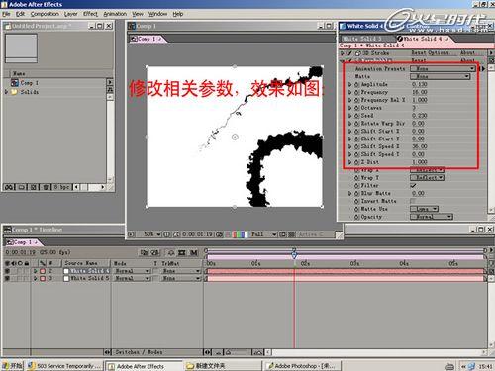Click the Amplitude stopwatch icon
This screenshot has width=495, height=371.
click(356, 84)
